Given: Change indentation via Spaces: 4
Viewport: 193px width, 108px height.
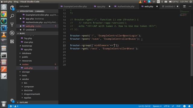Looking at the screenshot, I should tap(157, 106).
